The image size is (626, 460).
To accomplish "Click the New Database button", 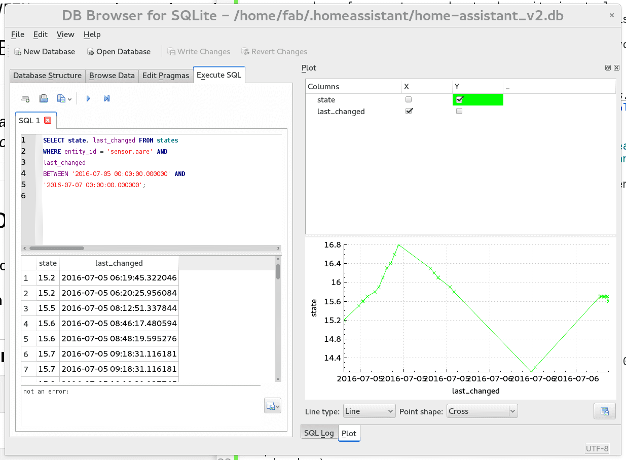I will pyautogui.click(x=44, y=52).
